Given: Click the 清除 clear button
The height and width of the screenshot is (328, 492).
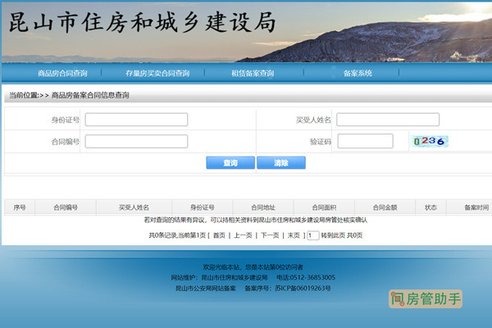Looking at the screenshot, I should click(x=281, y=162).
